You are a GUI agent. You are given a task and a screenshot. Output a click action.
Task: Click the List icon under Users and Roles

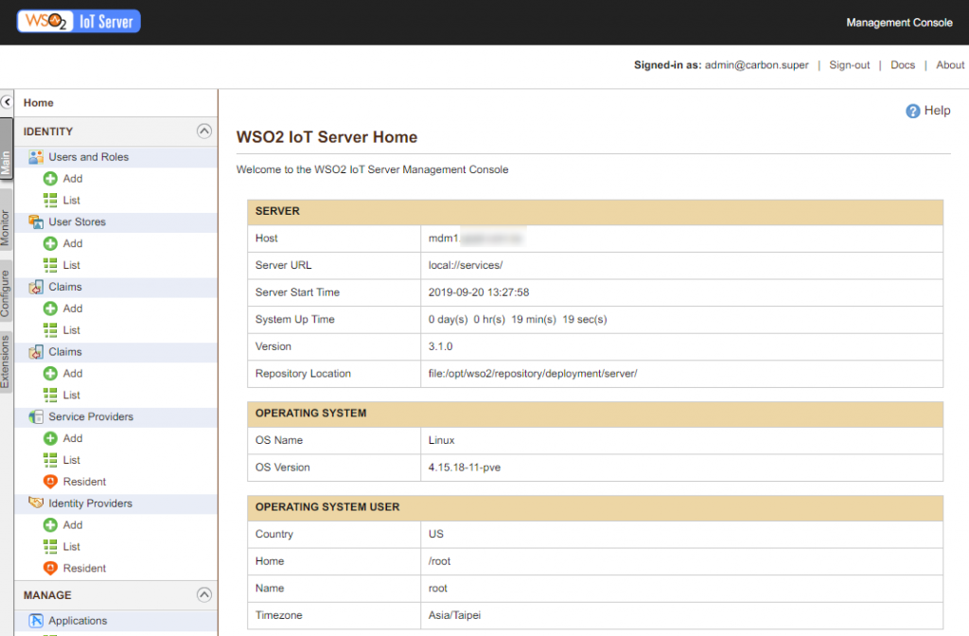tap(50, 201)
